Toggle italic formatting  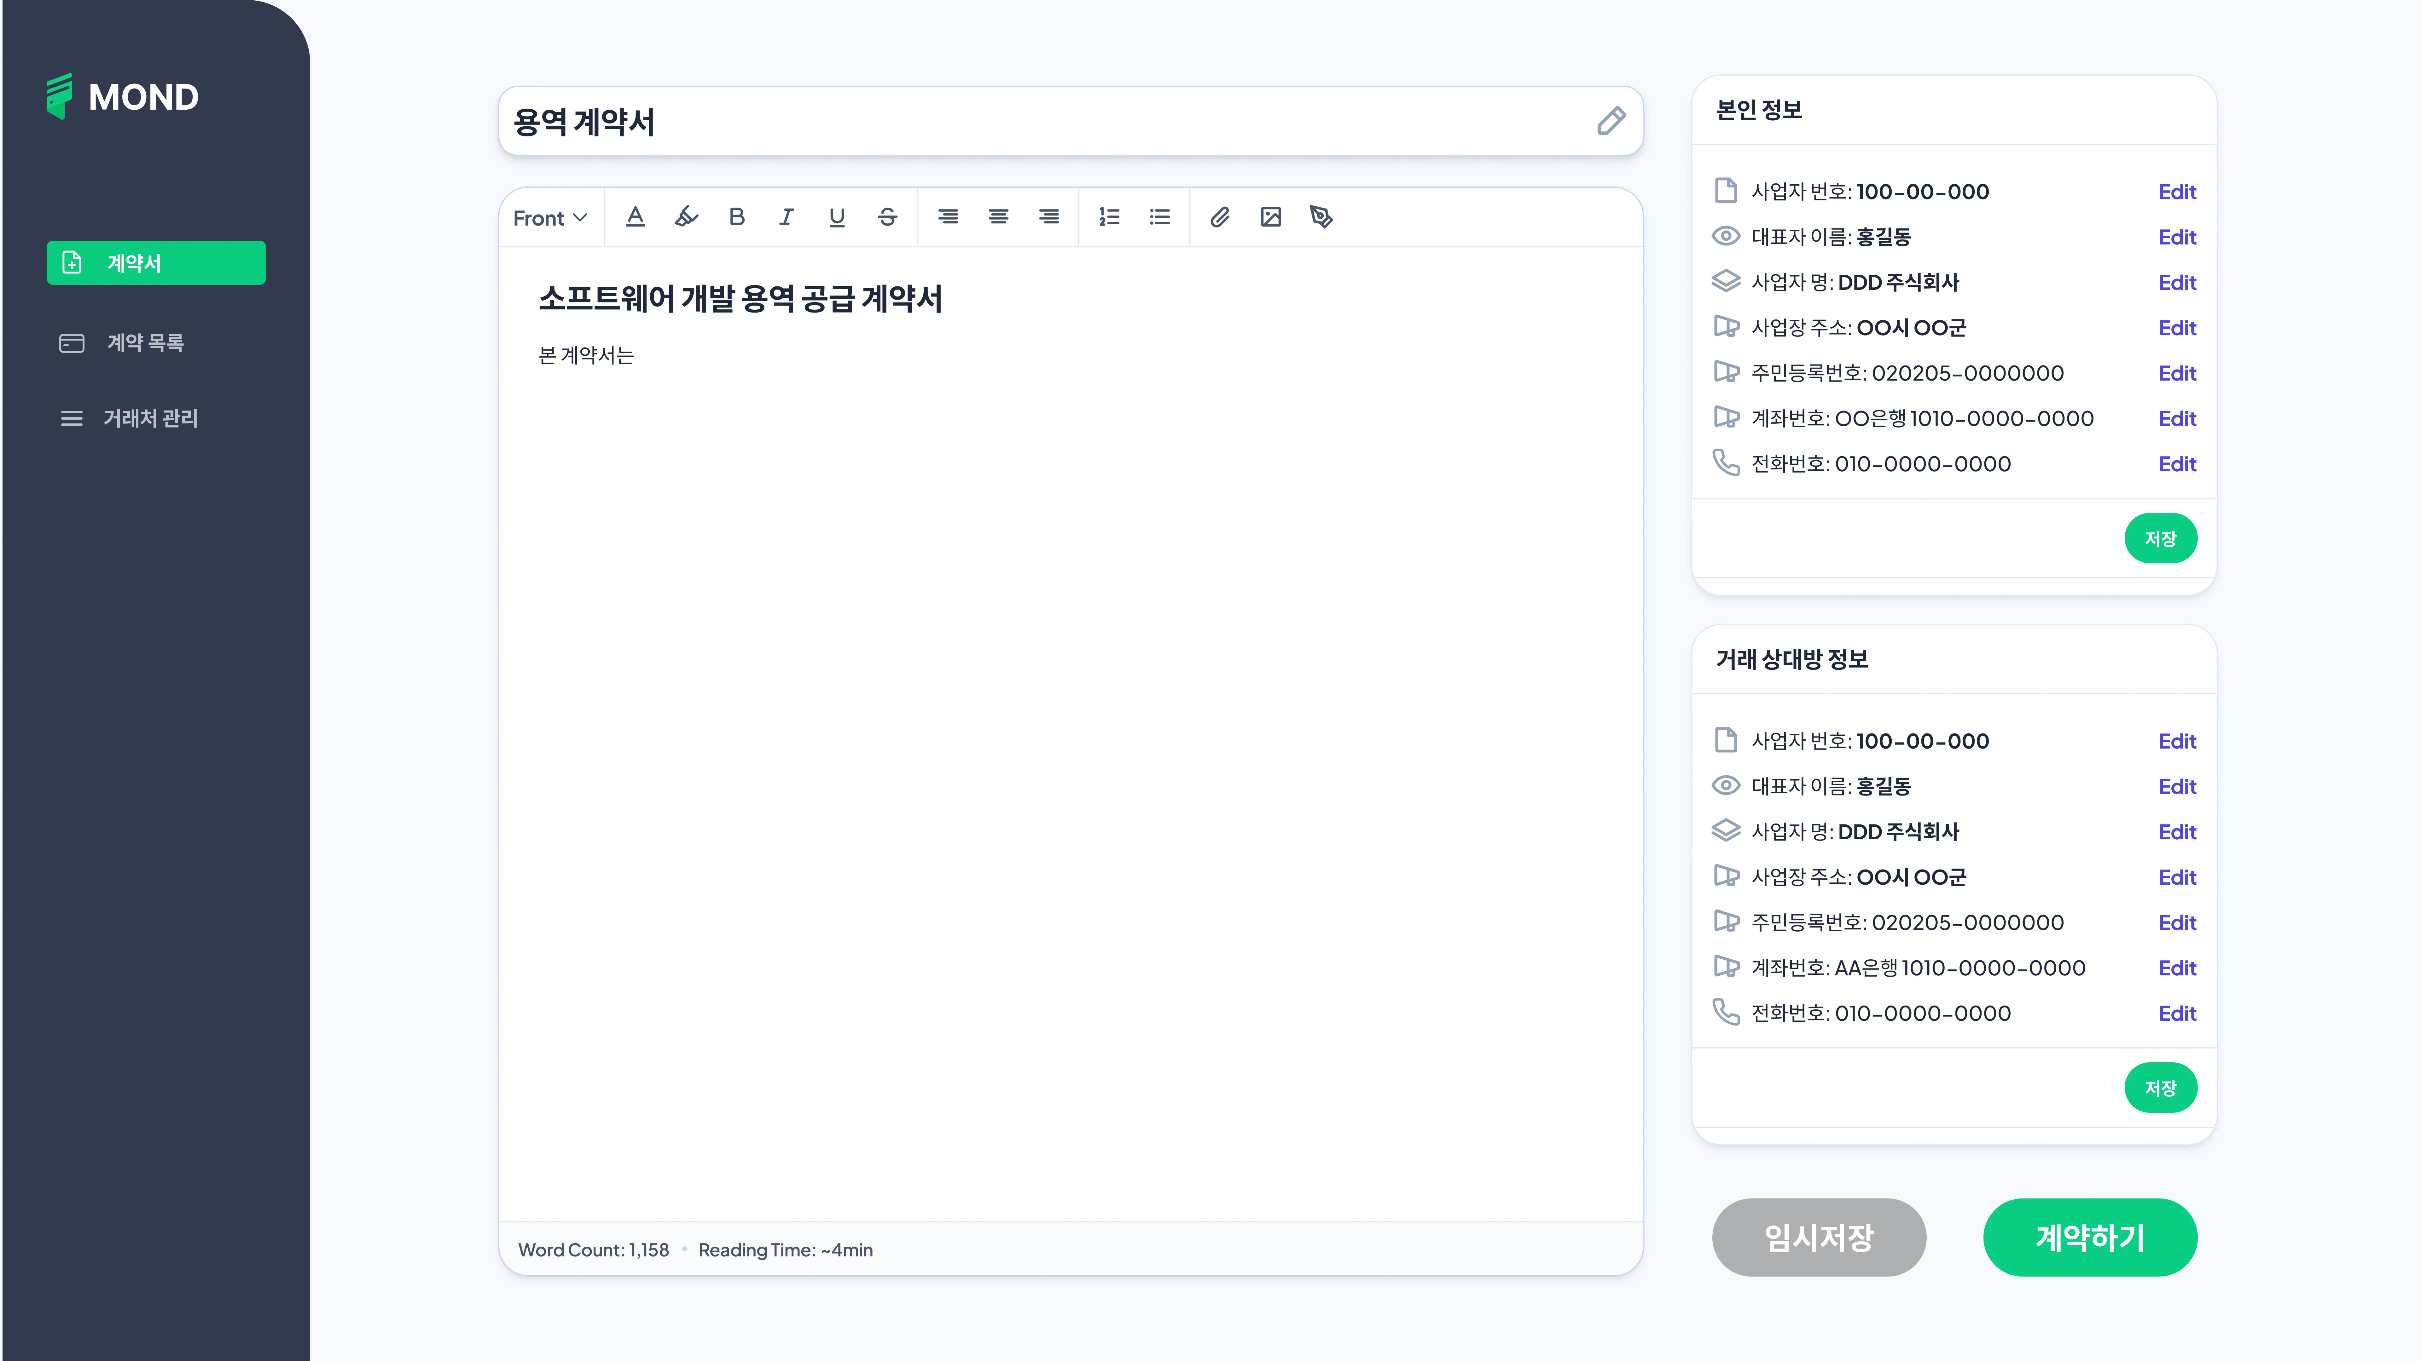coord(787,217)
